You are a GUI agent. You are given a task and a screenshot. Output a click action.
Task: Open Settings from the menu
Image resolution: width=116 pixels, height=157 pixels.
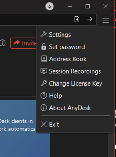tap(75, 35)
